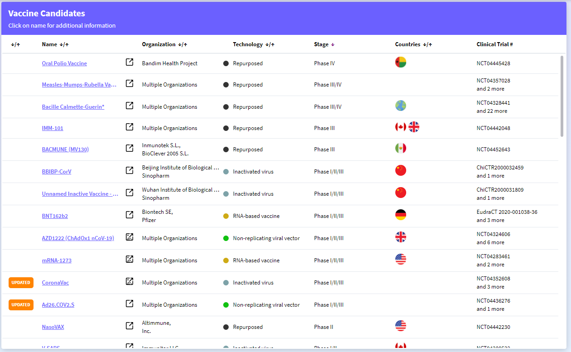Click the UPDATED badge beside CoronaVac
571x352 pixels.
[x=21, y=283]
